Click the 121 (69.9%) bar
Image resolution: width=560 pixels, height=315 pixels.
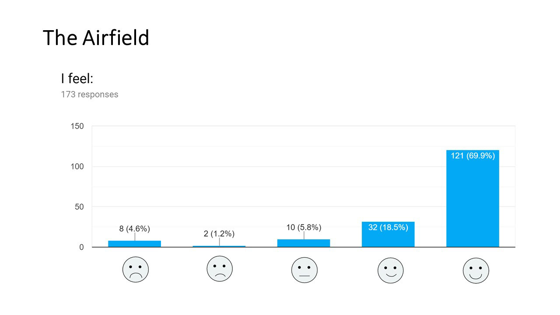472,199
